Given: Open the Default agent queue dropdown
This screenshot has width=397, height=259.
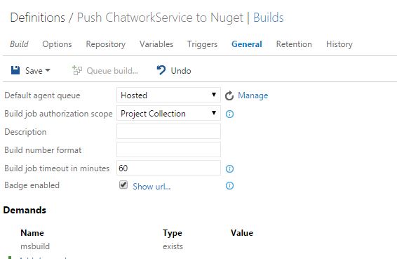Looking at the screenshot, I should click(168, 95).
